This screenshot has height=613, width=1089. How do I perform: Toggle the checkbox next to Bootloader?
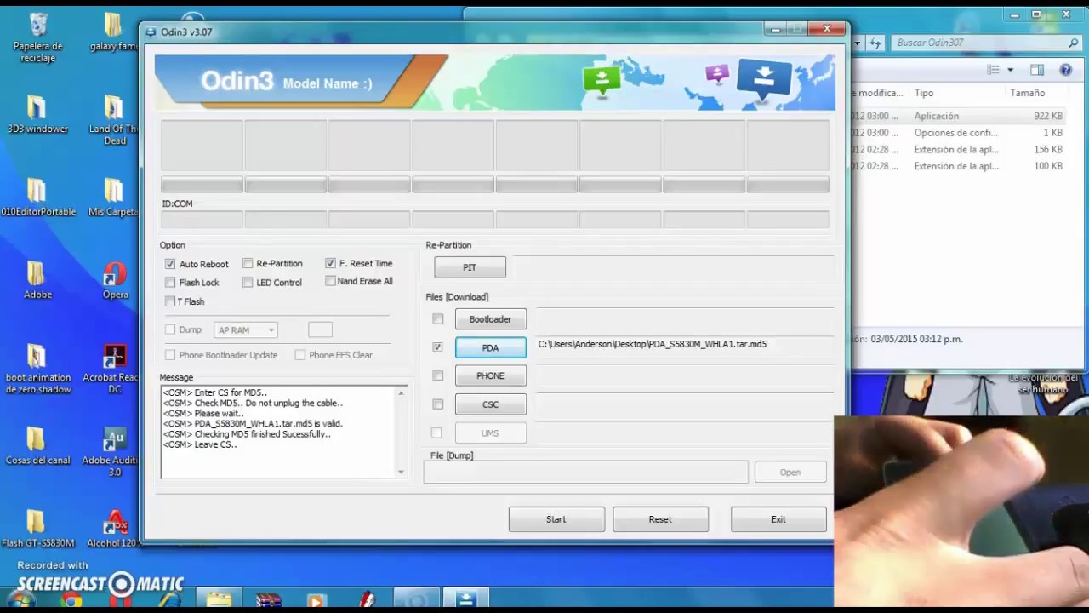click(437, 319)
